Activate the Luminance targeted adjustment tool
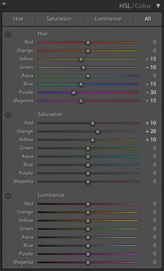The height and width of the screenshot is (271, 164). click(x=8, y=196)
